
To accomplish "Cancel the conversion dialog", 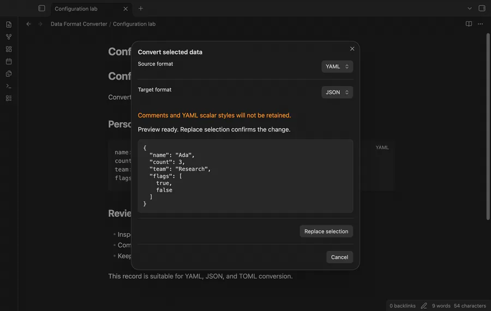I will coord(339,257).
